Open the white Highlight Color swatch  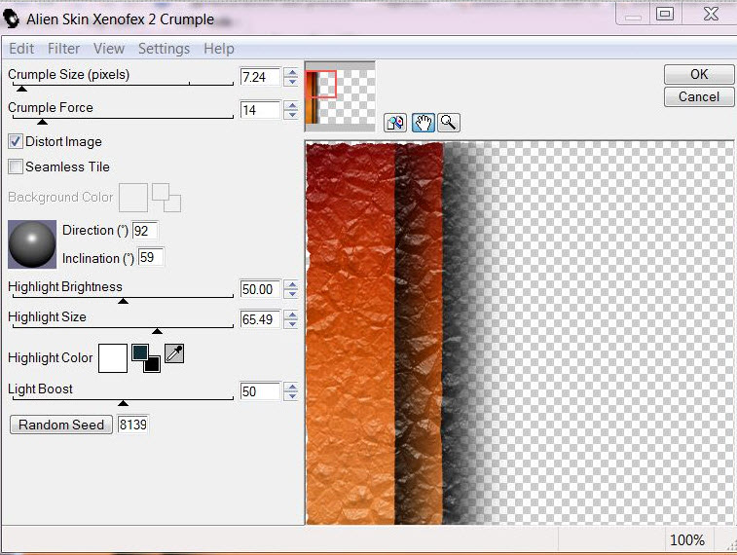click(x=113, y=358)
